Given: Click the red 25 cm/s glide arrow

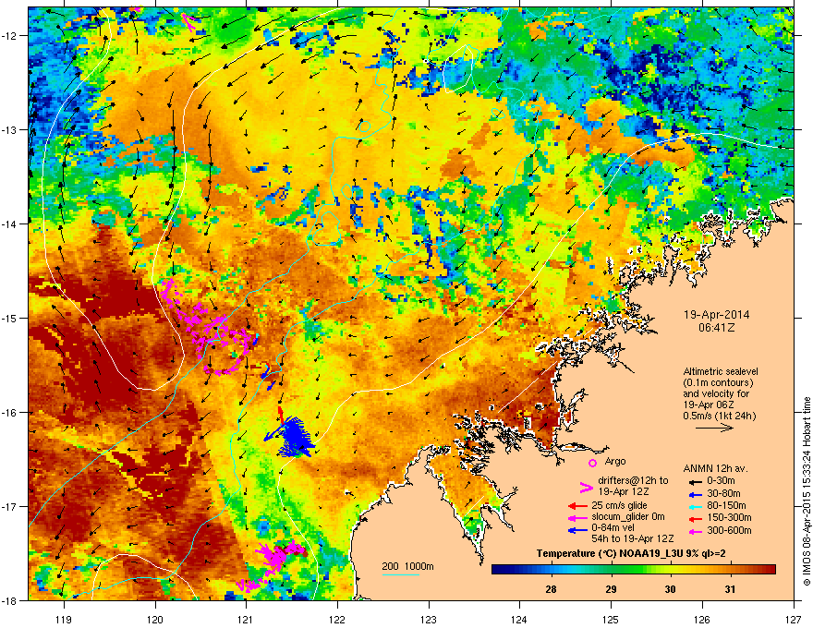Looking at the screenshot, I should pos(577,506).
